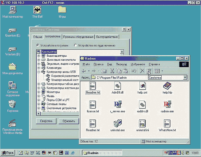Click the Delete X toolbar icon
The width and height of the screenshot is (201, 157).
[x=142, y=71]
